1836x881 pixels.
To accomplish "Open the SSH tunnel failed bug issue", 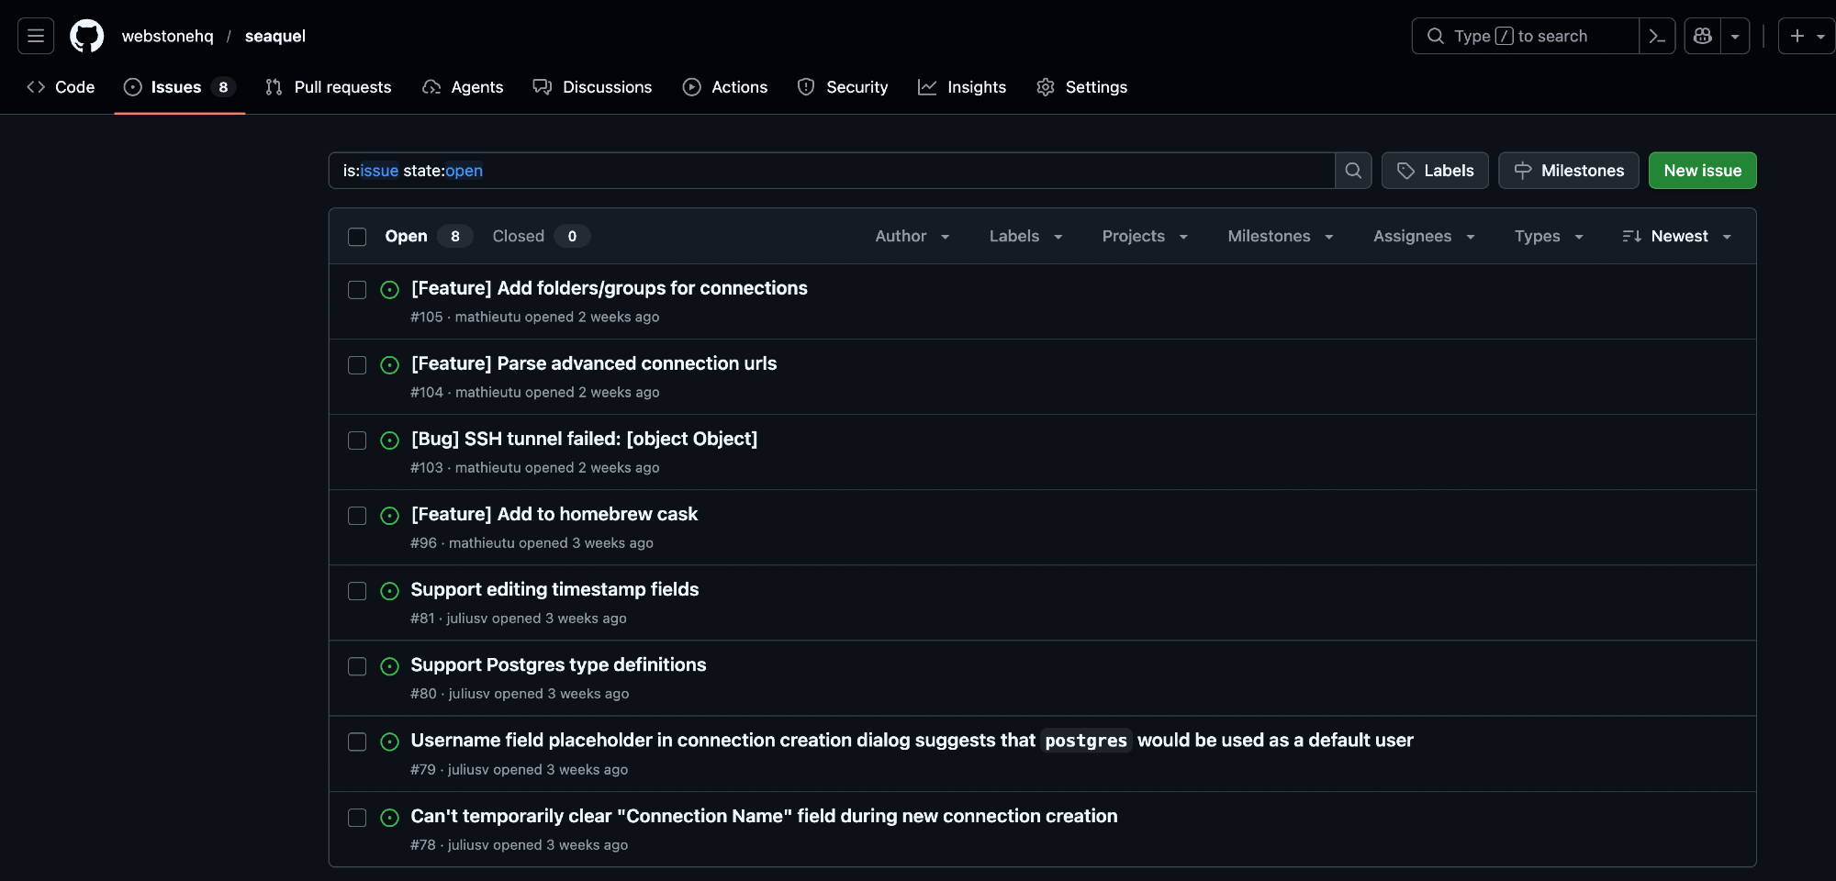I will [x=584, y=439].
